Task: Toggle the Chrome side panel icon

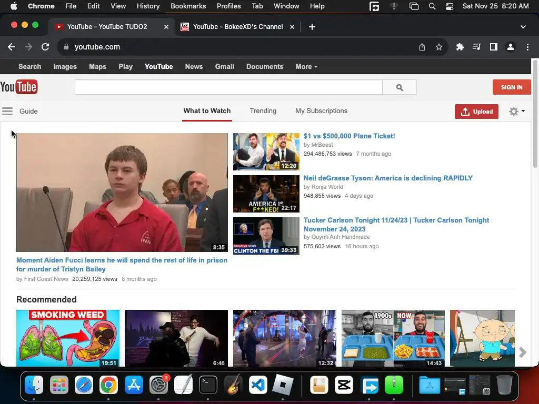Action: pyautogui.click(x=494, y=47)
